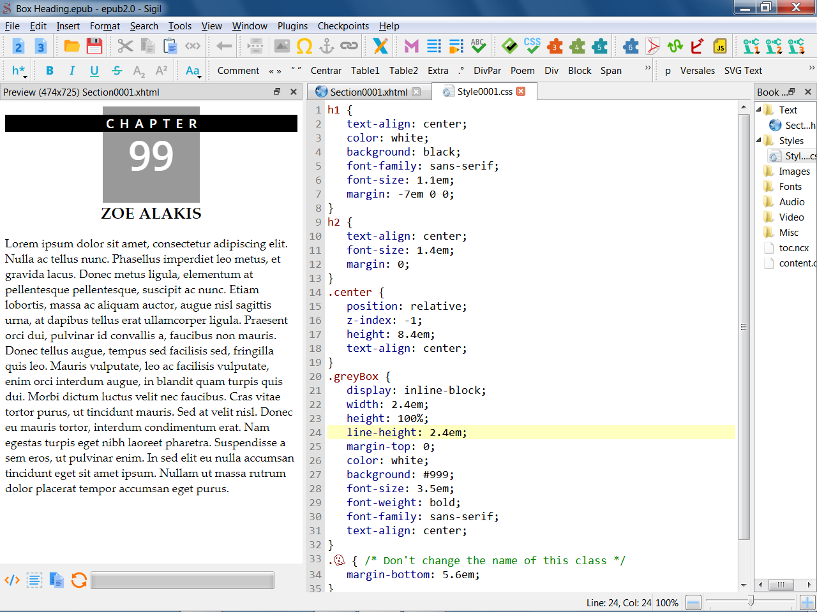Click the insert link chain icon
The width and height of the screenshot is (817, 612).
click(349, 46)
